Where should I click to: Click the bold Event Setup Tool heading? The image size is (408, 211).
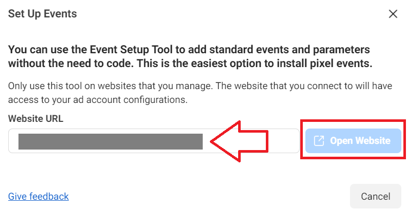click(x=190, y=56)
